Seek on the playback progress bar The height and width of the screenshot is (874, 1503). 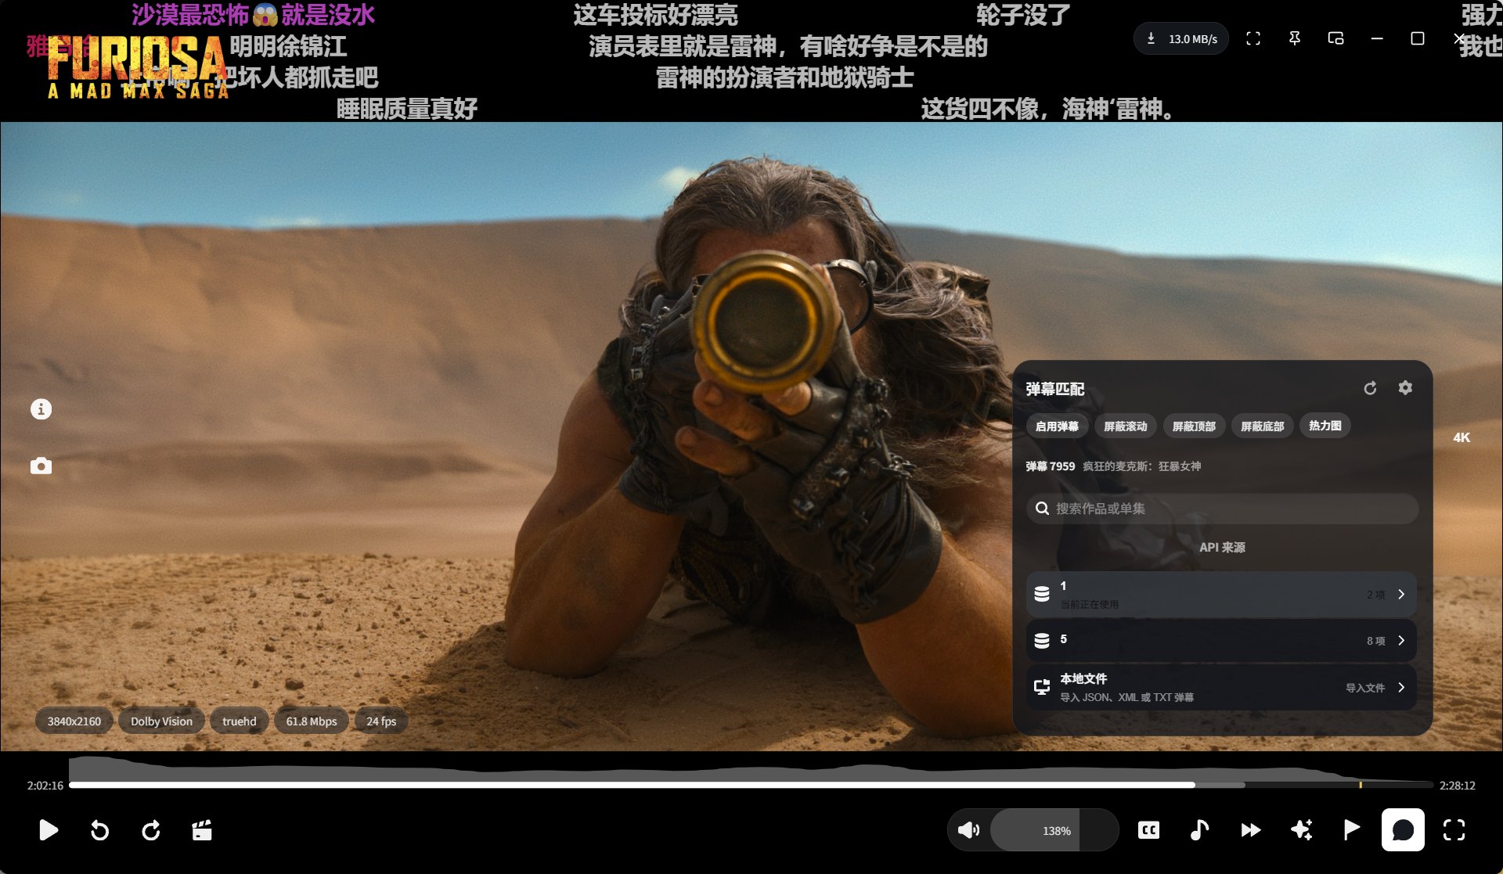(751, 785)
